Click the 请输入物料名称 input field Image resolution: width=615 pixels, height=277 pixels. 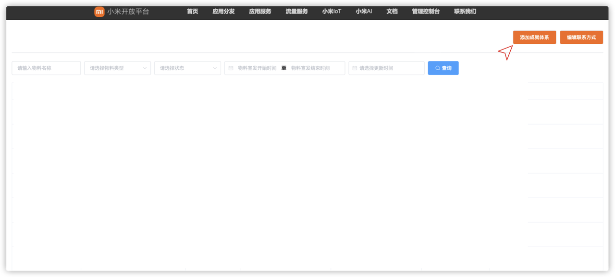point(46,68)
